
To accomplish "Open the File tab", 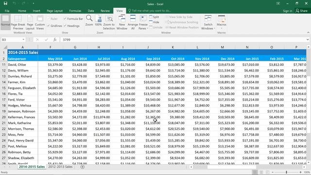I will (7, 11).
